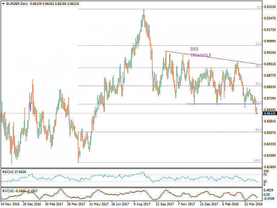Select the RVI(10) indicator label
277x208 pixels.
[20, 191]
